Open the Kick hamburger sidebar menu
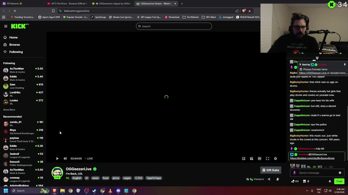This screenshot has height=195, width=348. pos(6,26)
